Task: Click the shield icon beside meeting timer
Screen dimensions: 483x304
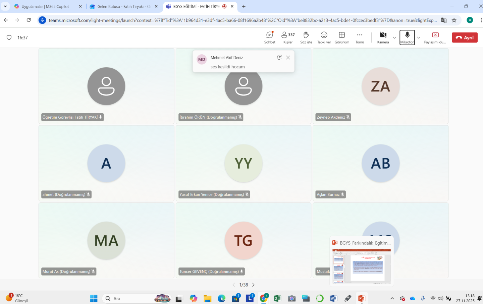Action: (9, 38)
